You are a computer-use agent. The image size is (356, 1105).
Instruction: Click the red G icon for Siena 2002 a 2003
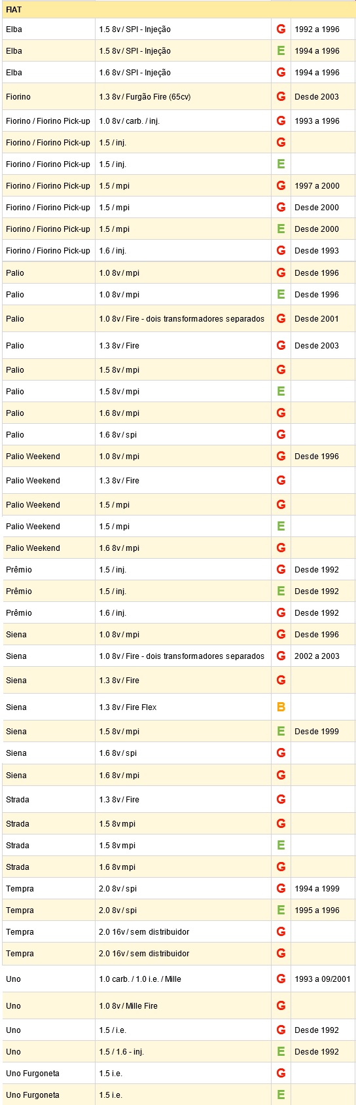[x=281, y=656]
